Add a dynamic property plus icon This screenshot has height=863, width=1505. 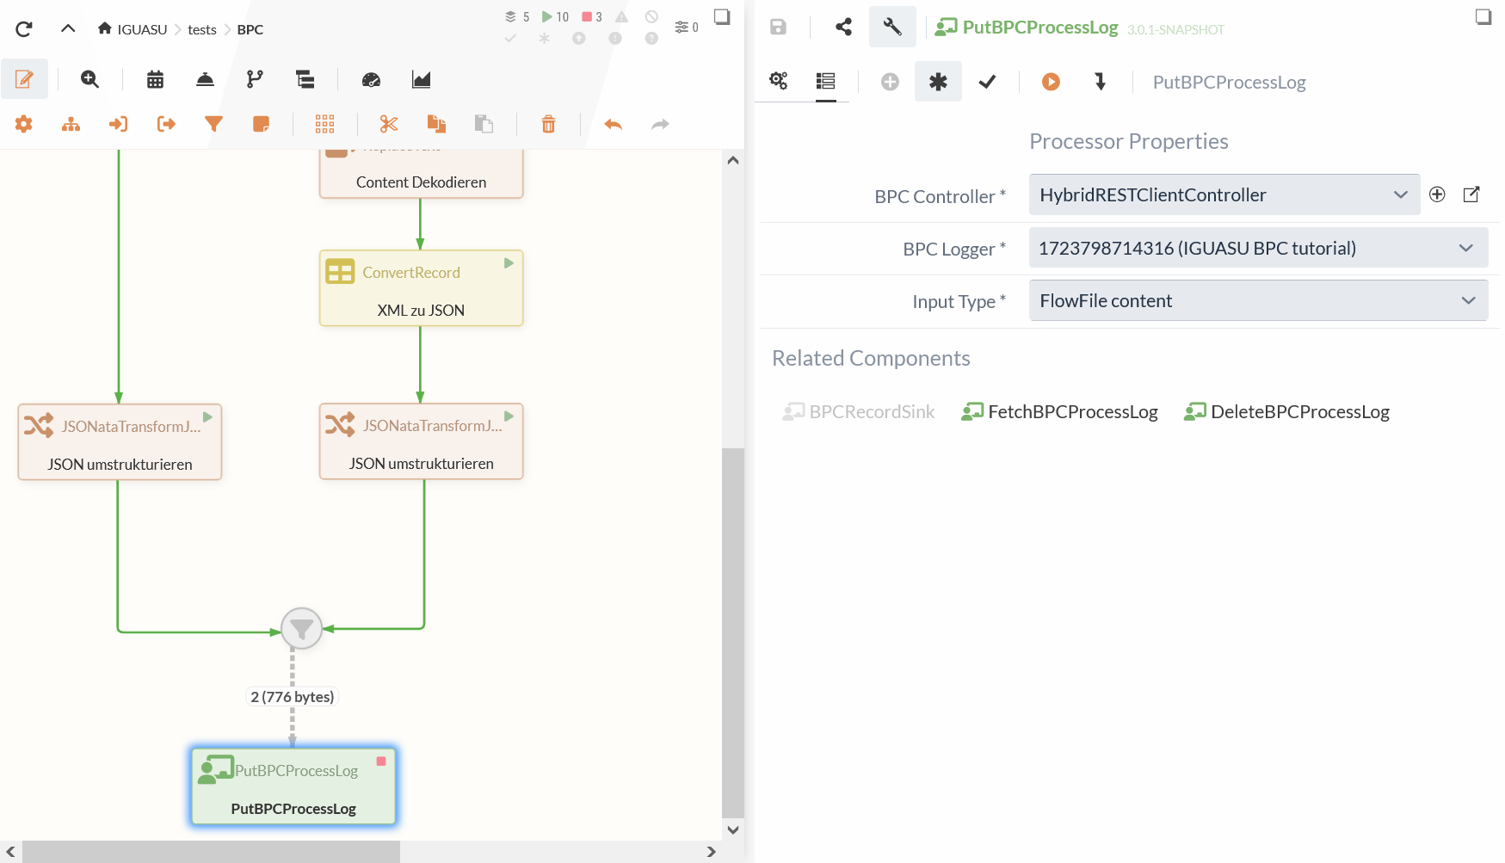(x=890, y=82)
